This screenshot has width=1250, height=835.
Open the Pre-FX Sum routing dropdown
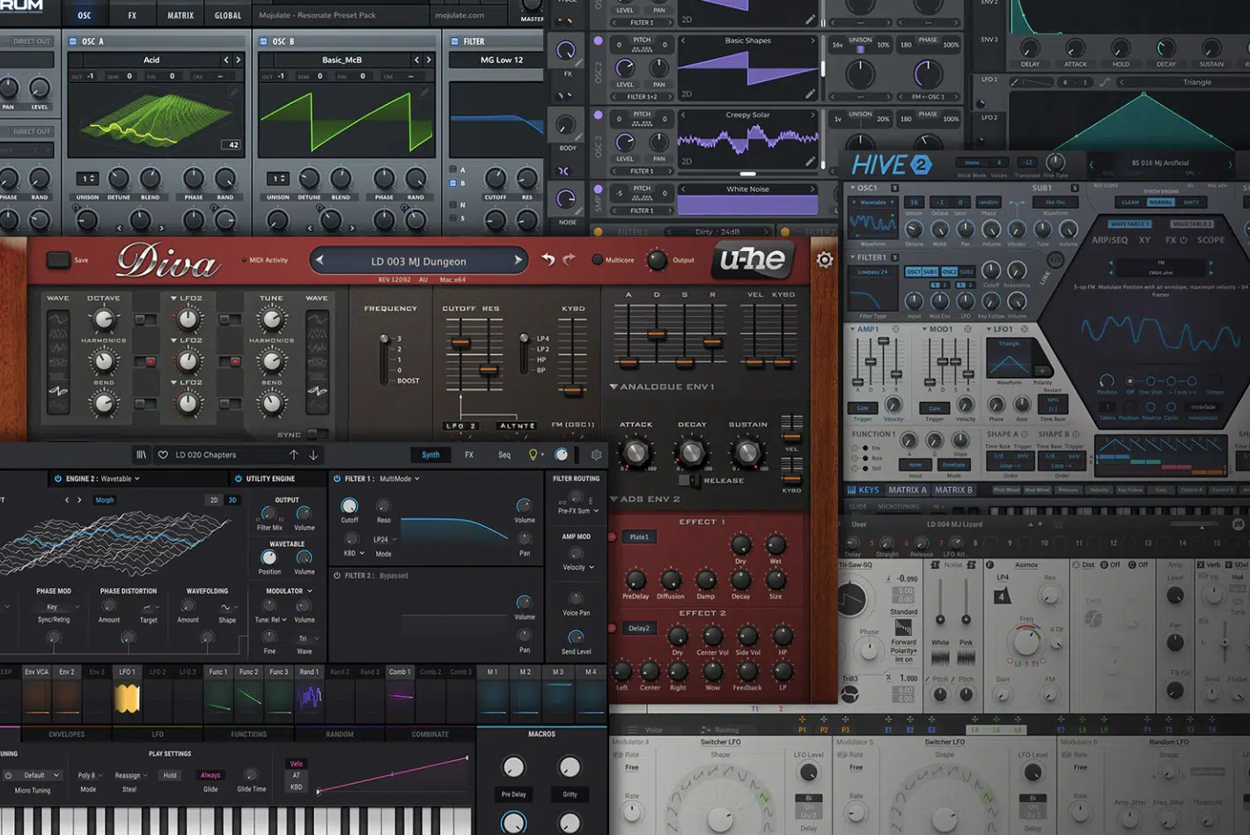pos(578,511)
